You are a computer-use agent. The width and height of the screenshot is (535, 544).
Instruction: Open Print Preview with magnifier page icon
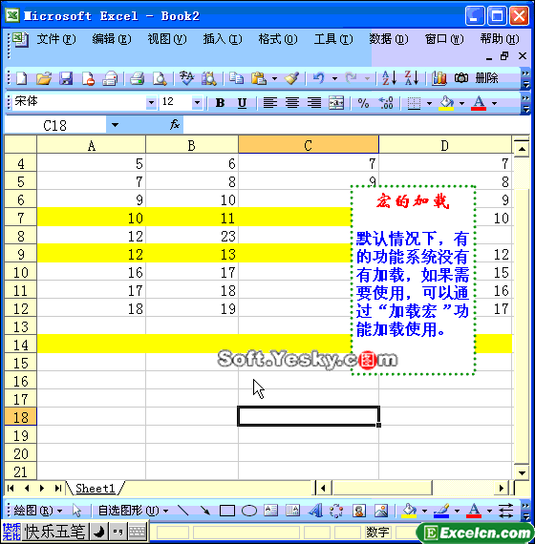[160, 78]
